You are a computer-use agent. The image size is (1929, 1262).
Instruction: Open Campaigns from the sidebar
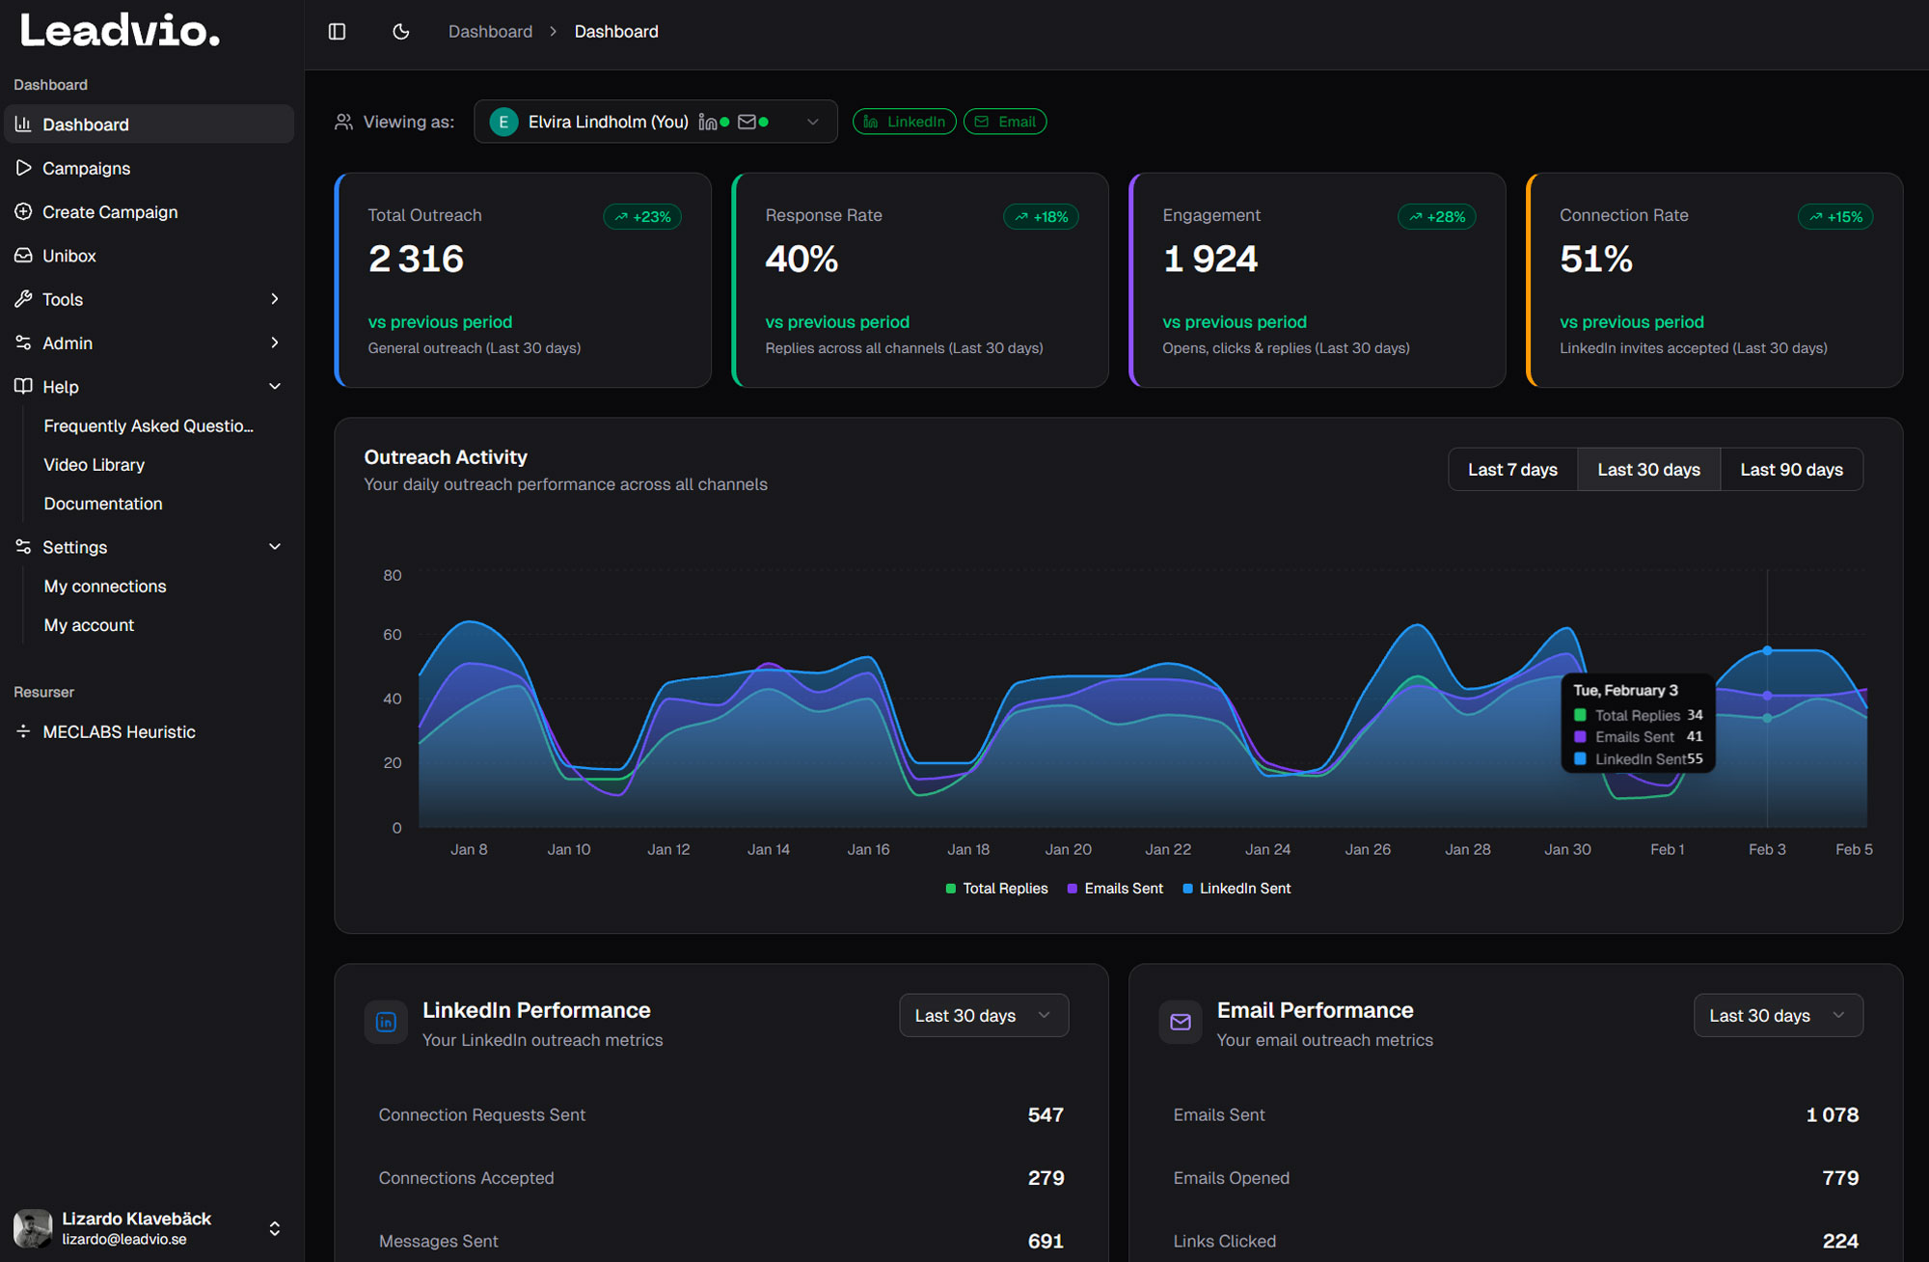coord(86,168)
